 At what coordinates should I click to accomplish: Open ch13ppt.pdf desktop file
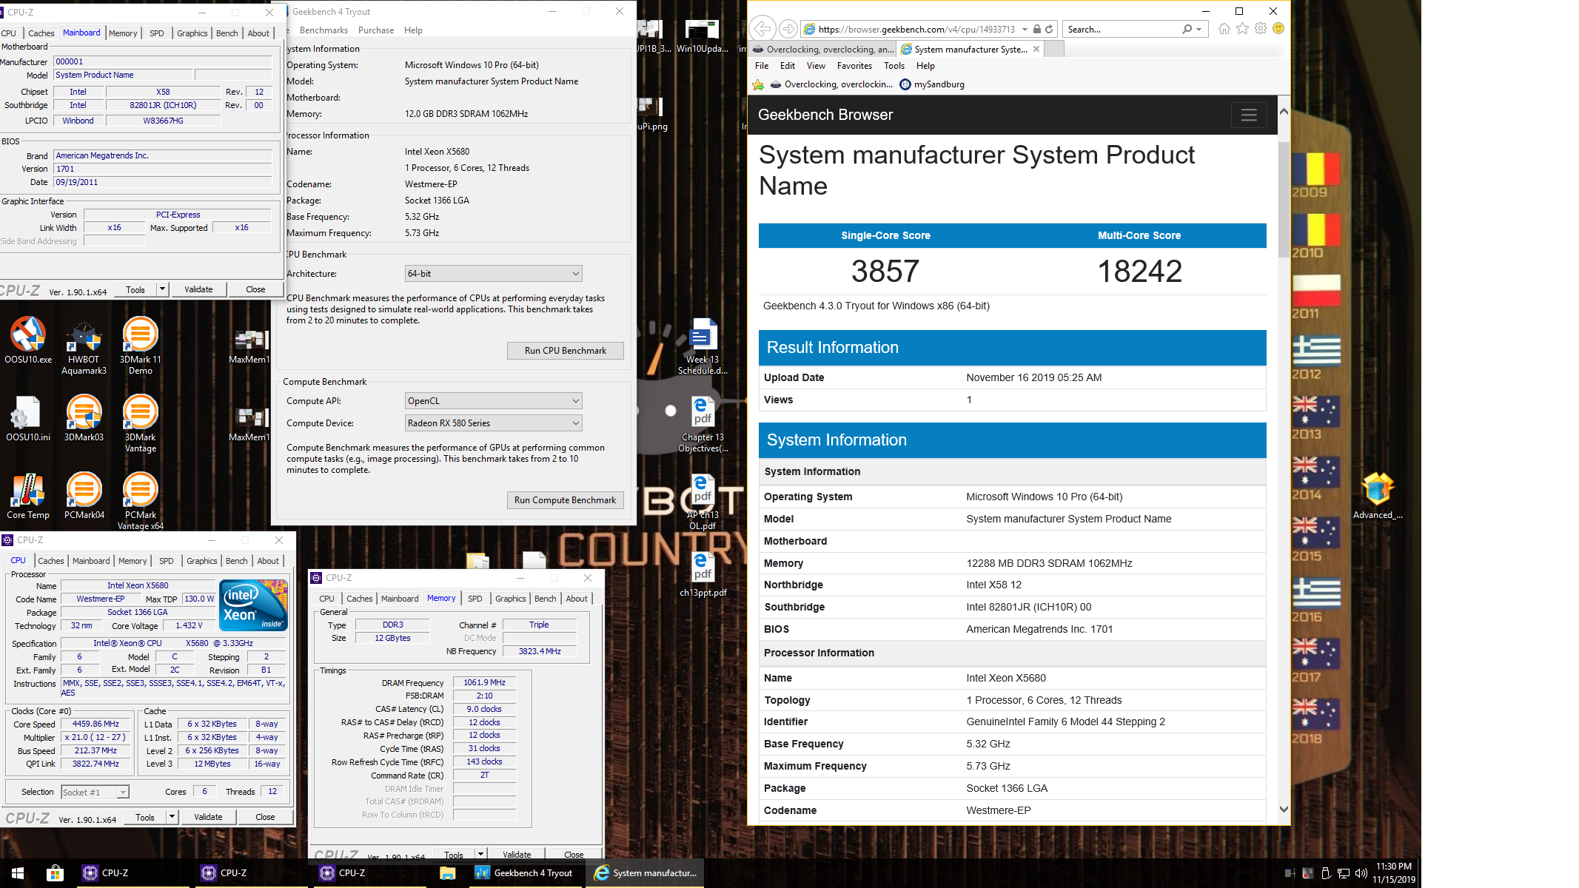tap(703, 574)
